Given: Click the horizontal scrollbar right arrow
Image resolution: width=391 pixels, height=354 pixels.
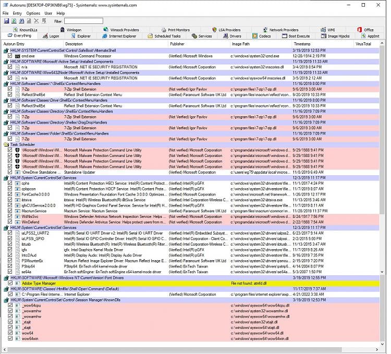Looking at the screenshot, I should coord(377,349).
